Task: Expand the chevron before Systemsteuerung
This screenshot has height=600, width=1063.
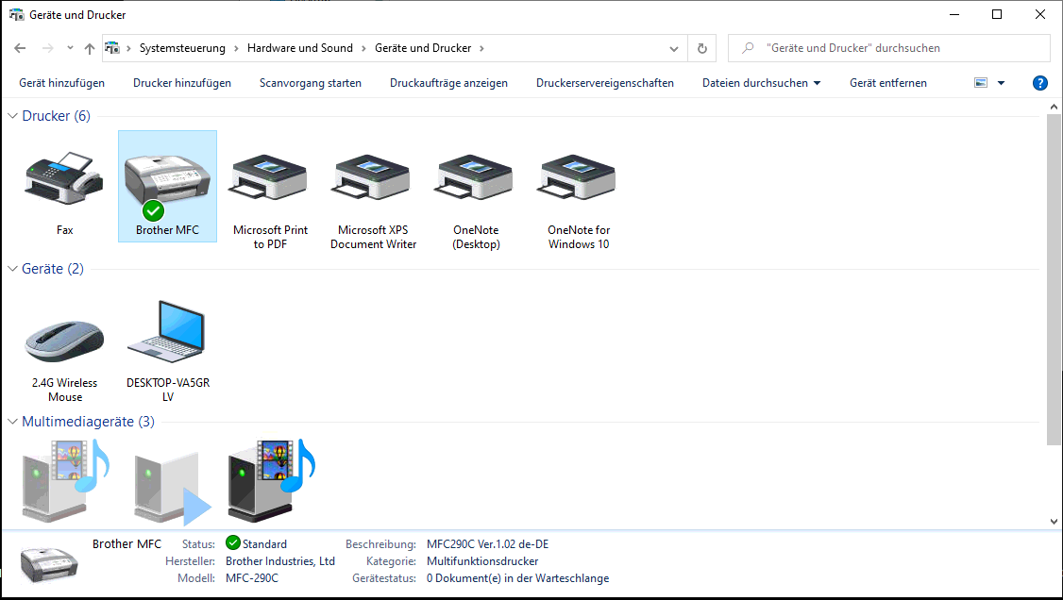Action: point(128,48)
